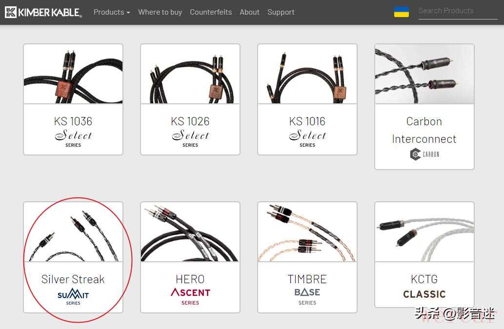Viewport: 504px width, 329px height.
Task: Open the Products dropdown menu
Action: [x=112, y=12]
